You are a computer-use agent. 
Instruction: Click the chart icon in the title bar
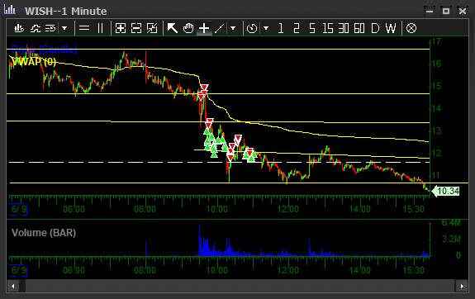10,10
